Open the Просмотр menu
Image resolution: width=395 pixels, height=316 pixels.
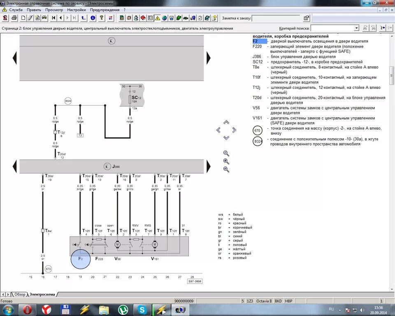[x=54, y=10]
